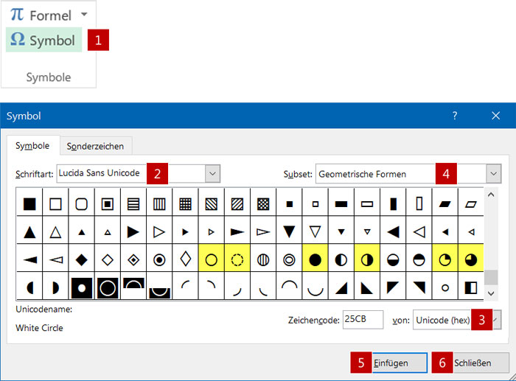Select the black lower left triangle symbol
The width and height of the screenshot is (516, 381).
pos(367,288)
